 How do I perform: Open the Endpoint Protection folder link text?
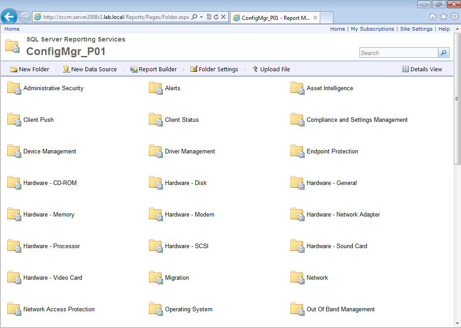(x=332, y=151)
